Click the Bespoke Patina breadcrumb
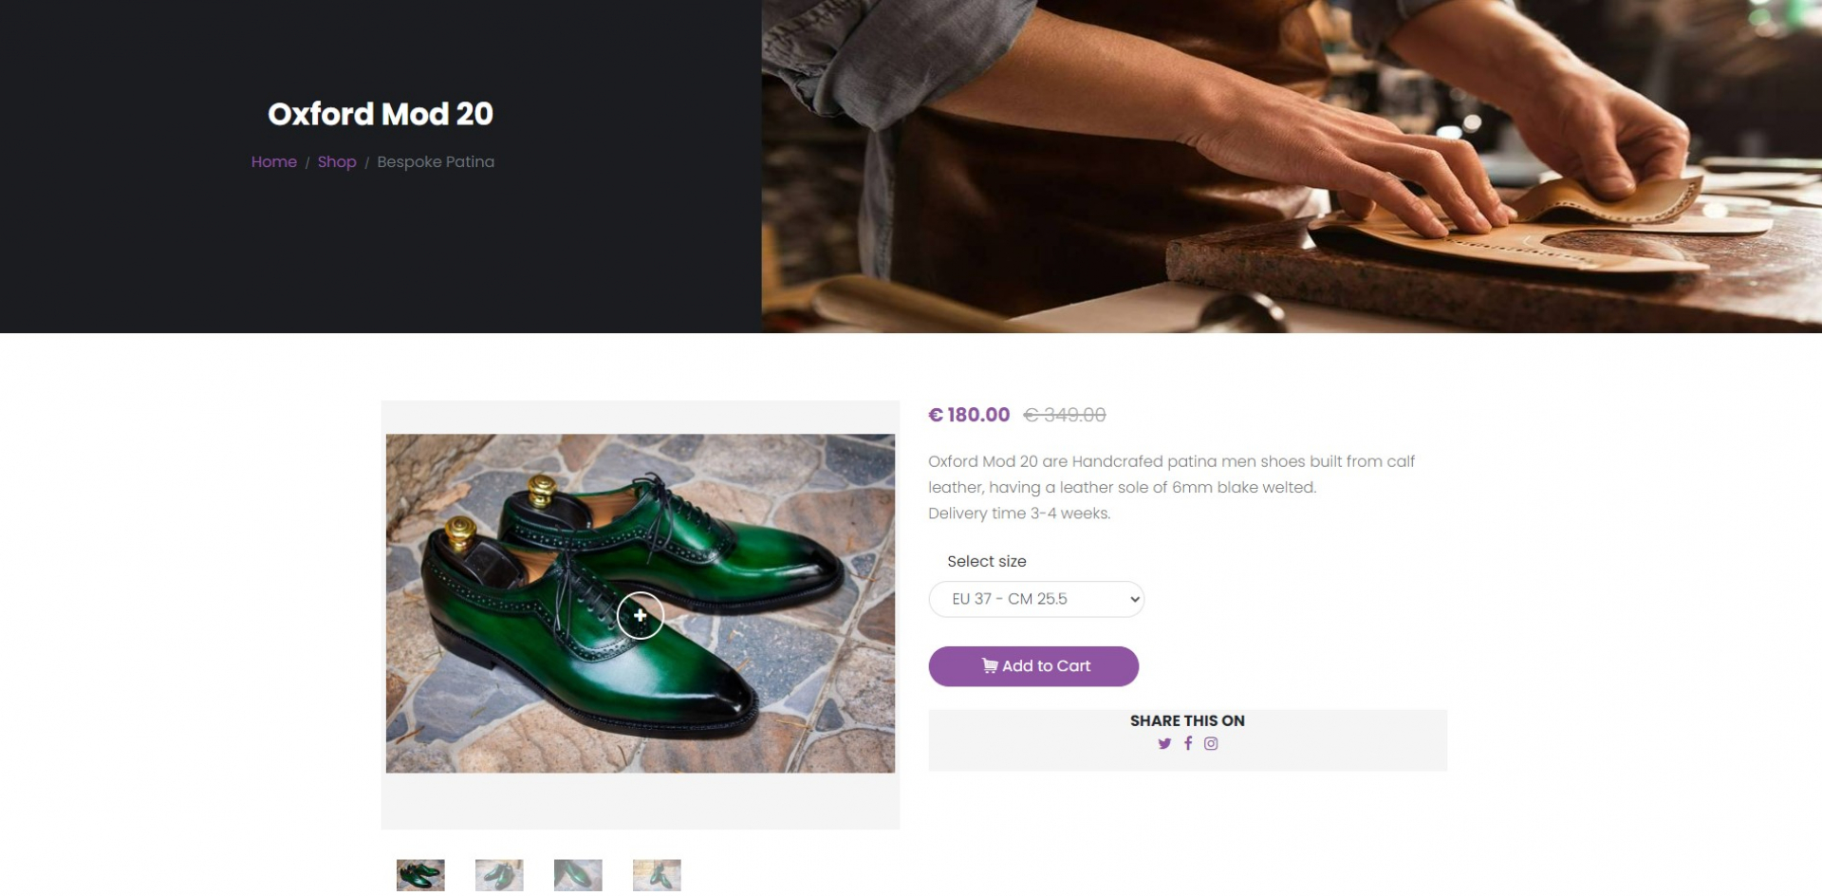The image size is (1822, 896). point(436,162)
